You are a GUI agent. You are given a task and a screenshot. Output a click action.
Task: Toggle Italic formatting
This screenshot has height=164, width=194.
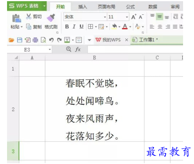tap(74, 26)
